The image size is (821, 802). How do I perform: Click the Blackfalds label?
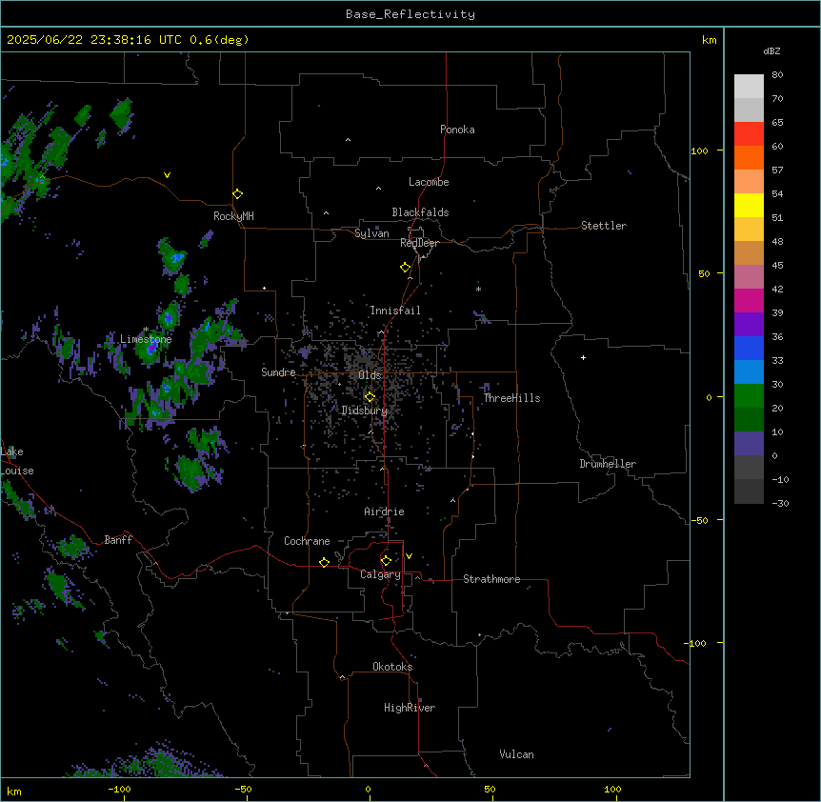[420, 212]
